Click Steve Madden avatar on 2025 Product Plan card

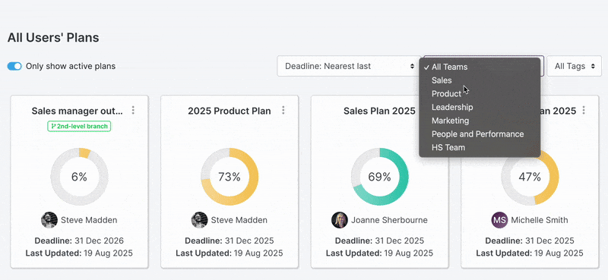click(199, 220)
